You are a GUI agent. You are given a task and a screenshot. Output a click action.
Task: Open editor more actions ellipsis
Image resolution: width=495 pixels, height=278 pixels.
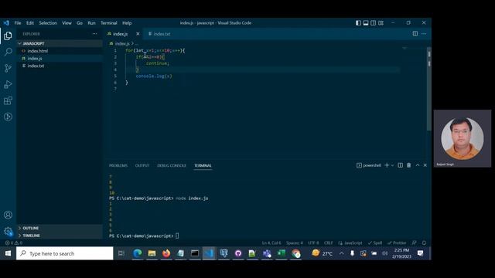424,34
